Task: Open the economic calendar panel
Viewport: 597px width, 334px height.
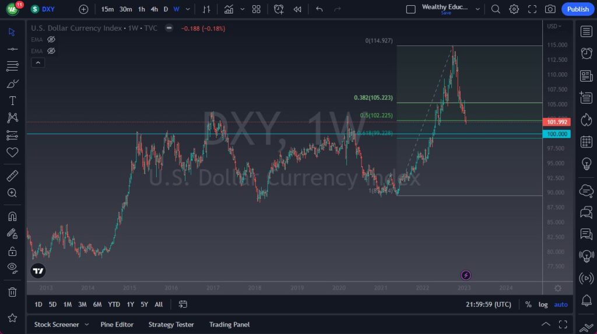Action: pos(587,142)
